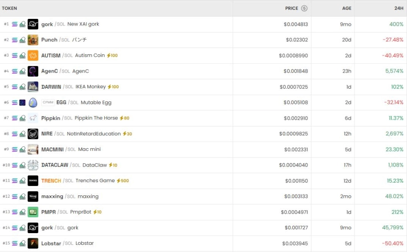The image size is (407, 252).
Task: Click the dollar icon beside PRICE header
Action: 304,8
